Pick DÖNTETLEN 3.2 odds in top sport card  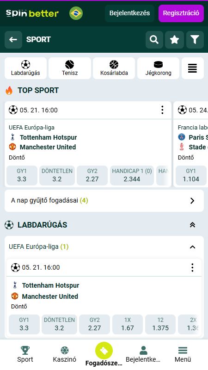click(x=57, y=175)
